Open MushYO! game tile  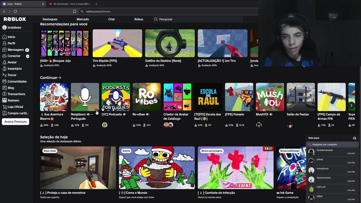pyautogui.click(x=270, y=97)
